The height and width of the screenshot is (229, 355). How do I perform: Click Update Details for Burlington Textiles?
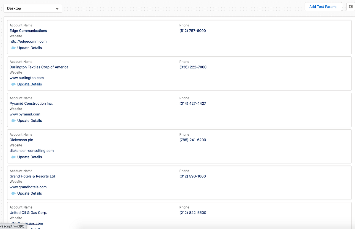point(30,84)
